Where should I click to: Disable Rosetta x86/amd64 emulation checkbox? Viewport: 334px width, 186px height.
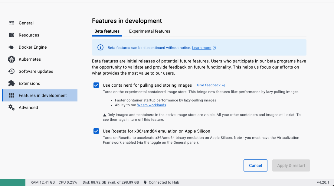(x=96, y=131)
